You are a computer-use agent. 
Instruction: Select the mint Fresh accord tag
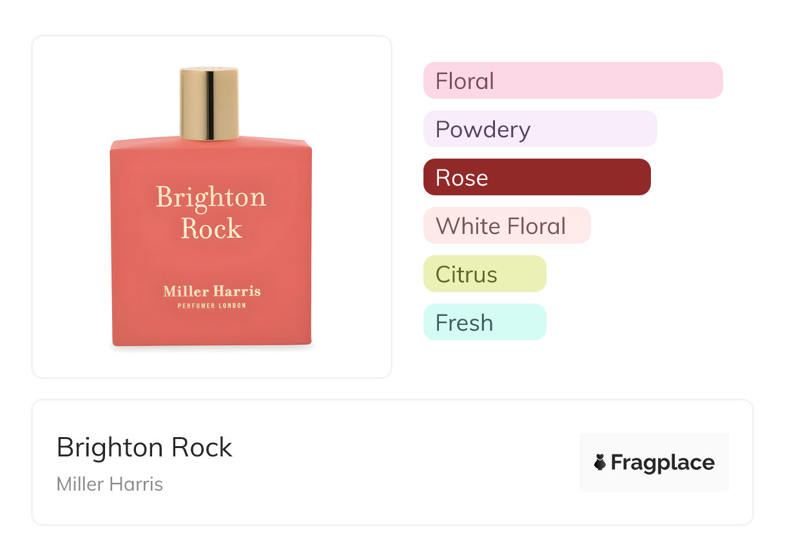point(485,322)
